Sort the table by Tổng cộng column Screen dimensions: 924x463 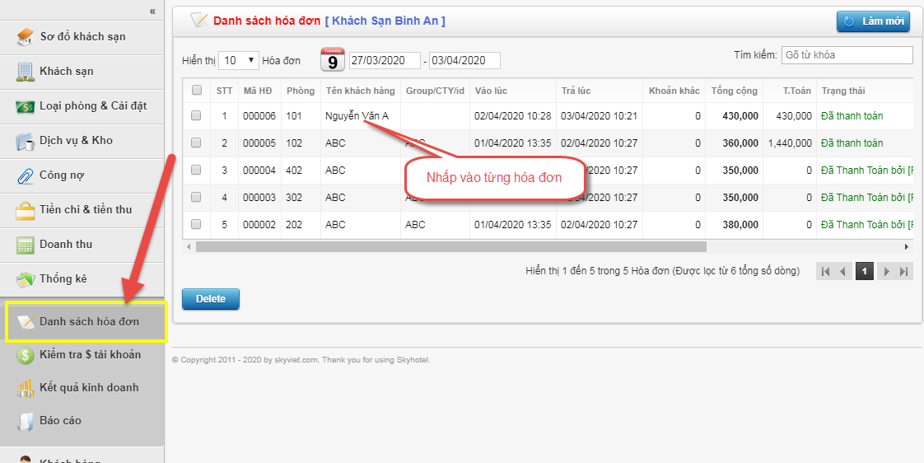pyautogui.click(x=734, y=91)
